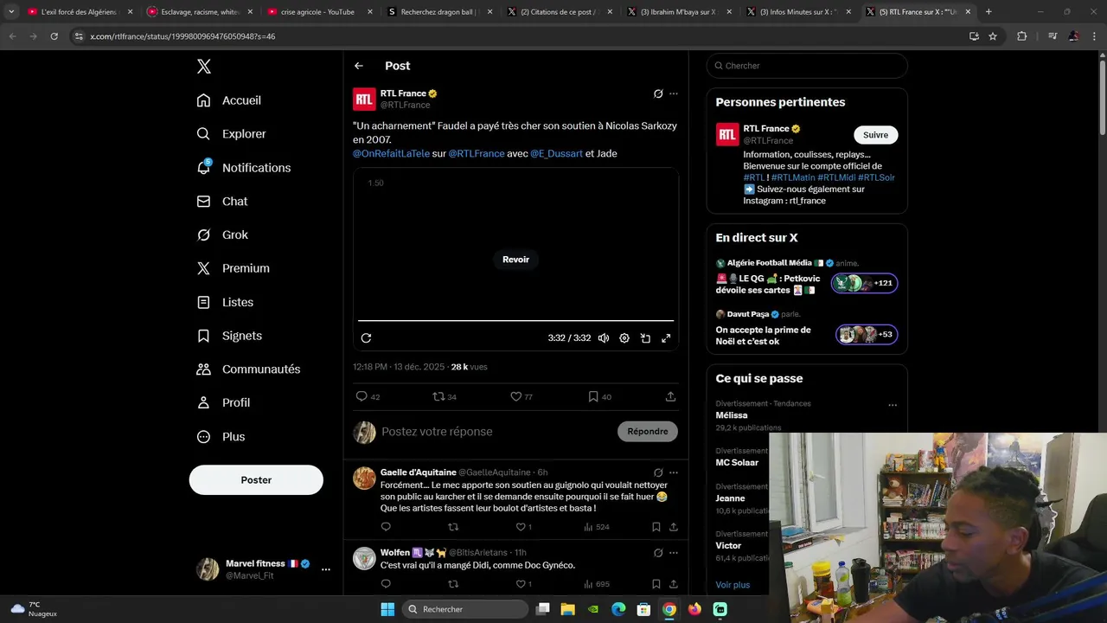Open Signets in the sidebar
The height and width of the screenshot is (623, 1107).
pos(230,336)
